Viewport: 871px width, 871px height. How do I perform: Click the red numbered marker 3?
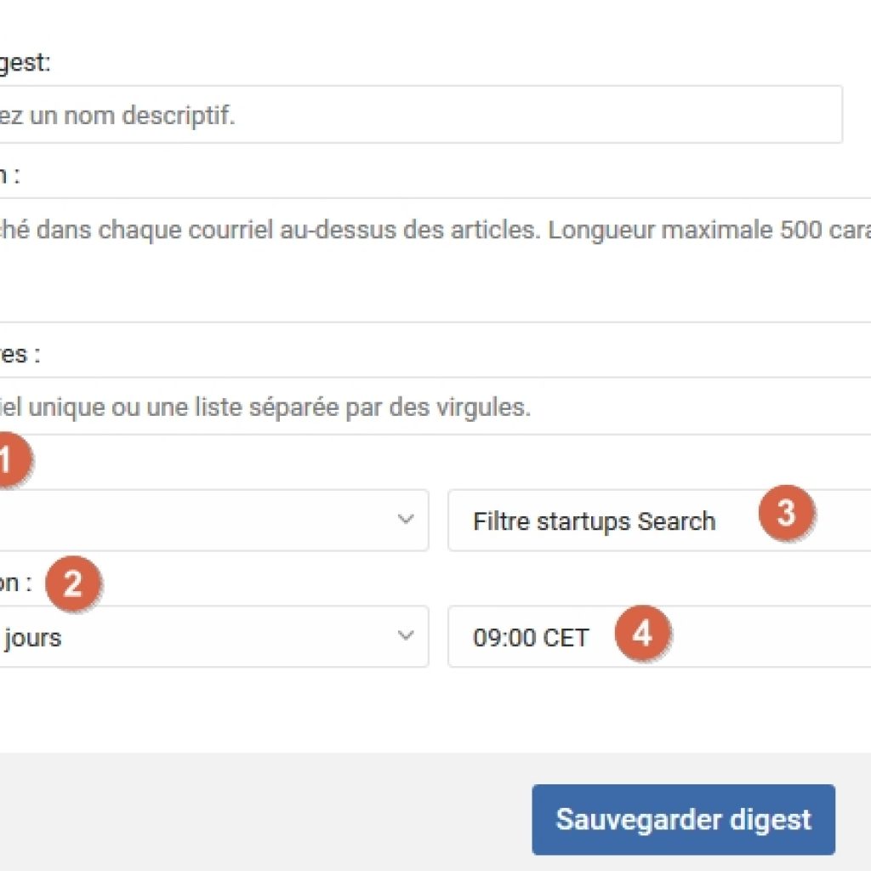(x=786, y=512)
